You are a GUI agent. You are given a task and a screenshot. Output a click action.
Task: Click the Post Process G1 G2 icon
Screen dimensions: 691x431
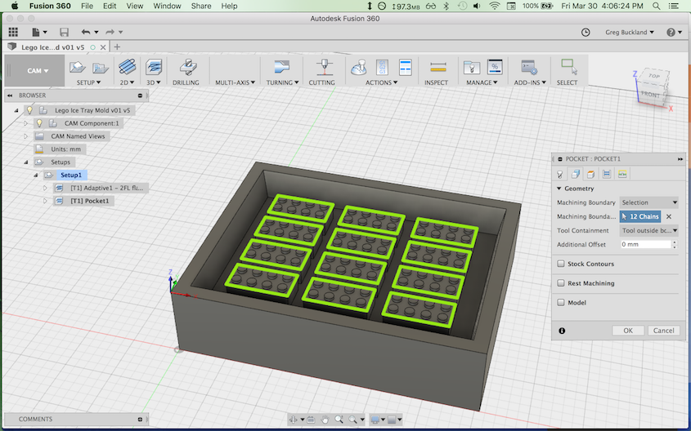pos(382,67)
